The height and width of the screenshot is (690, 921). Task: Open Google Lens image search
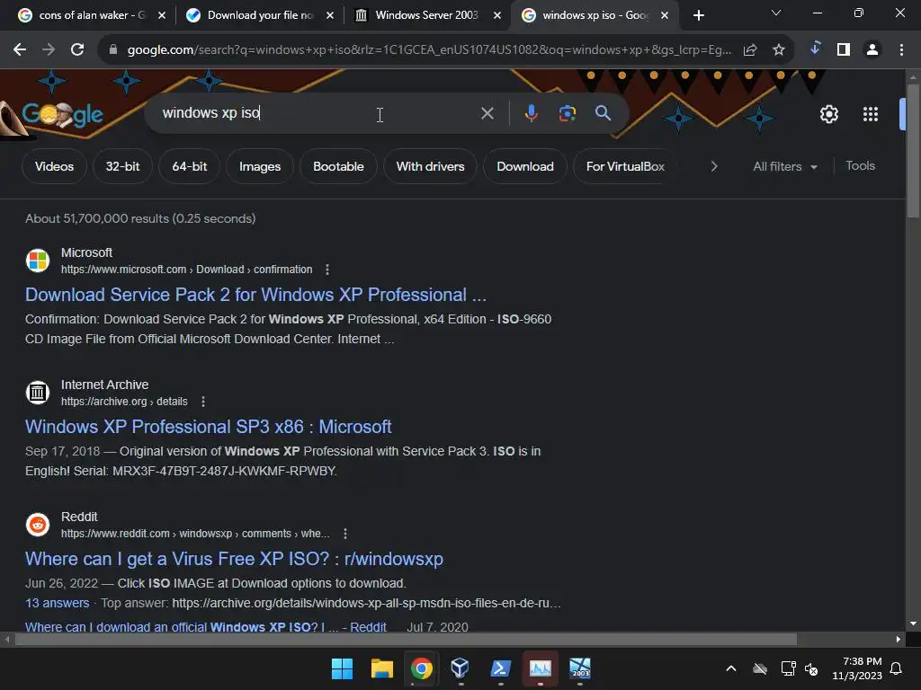click(567, 112)
